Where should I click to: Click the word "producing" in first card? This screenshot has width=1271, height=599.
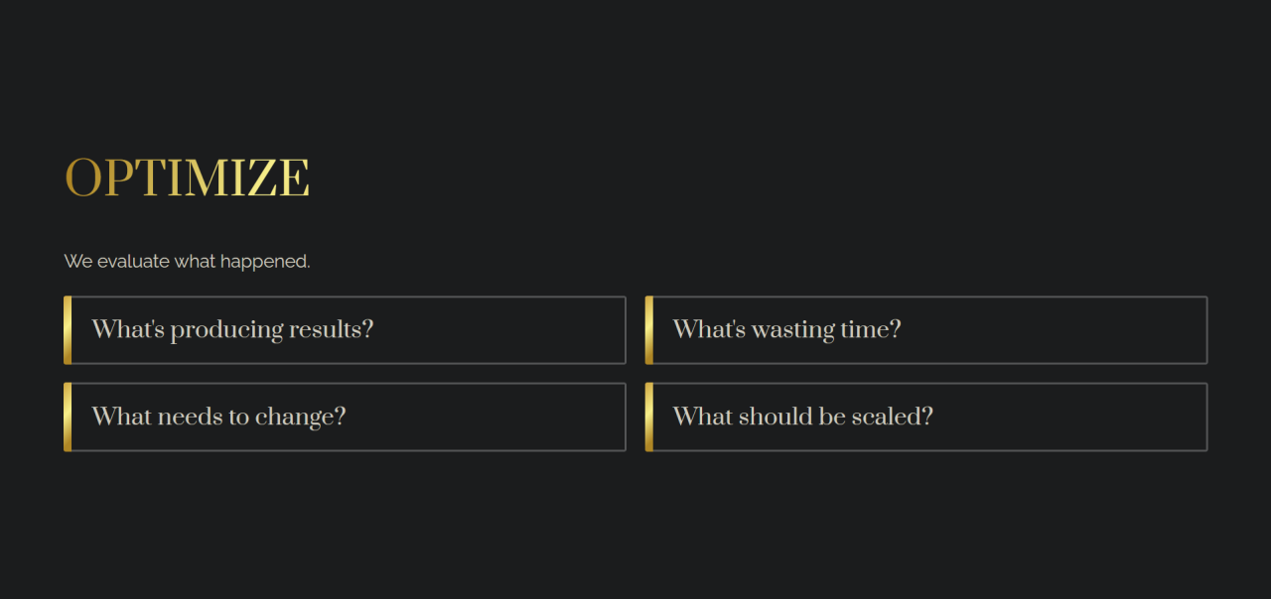[x=226, y=331]
